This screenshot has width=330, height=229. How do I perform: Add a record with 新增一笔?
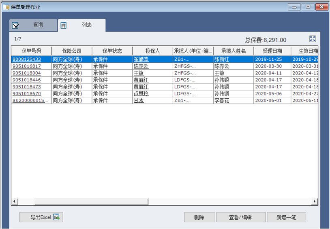coord(286,217)
